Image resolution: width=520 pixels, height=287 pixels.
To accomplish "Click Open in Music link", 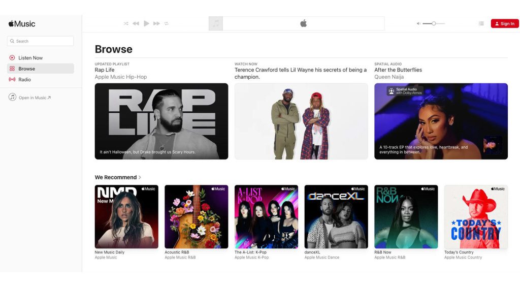I will click(x=35, y=98).
